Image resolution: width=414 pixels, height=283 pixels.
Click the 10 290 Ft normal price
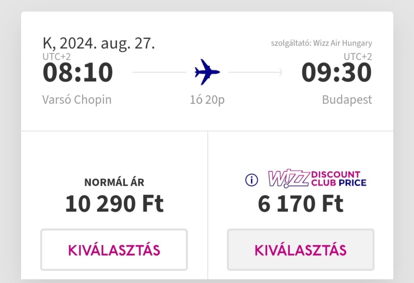pos(114,203)
